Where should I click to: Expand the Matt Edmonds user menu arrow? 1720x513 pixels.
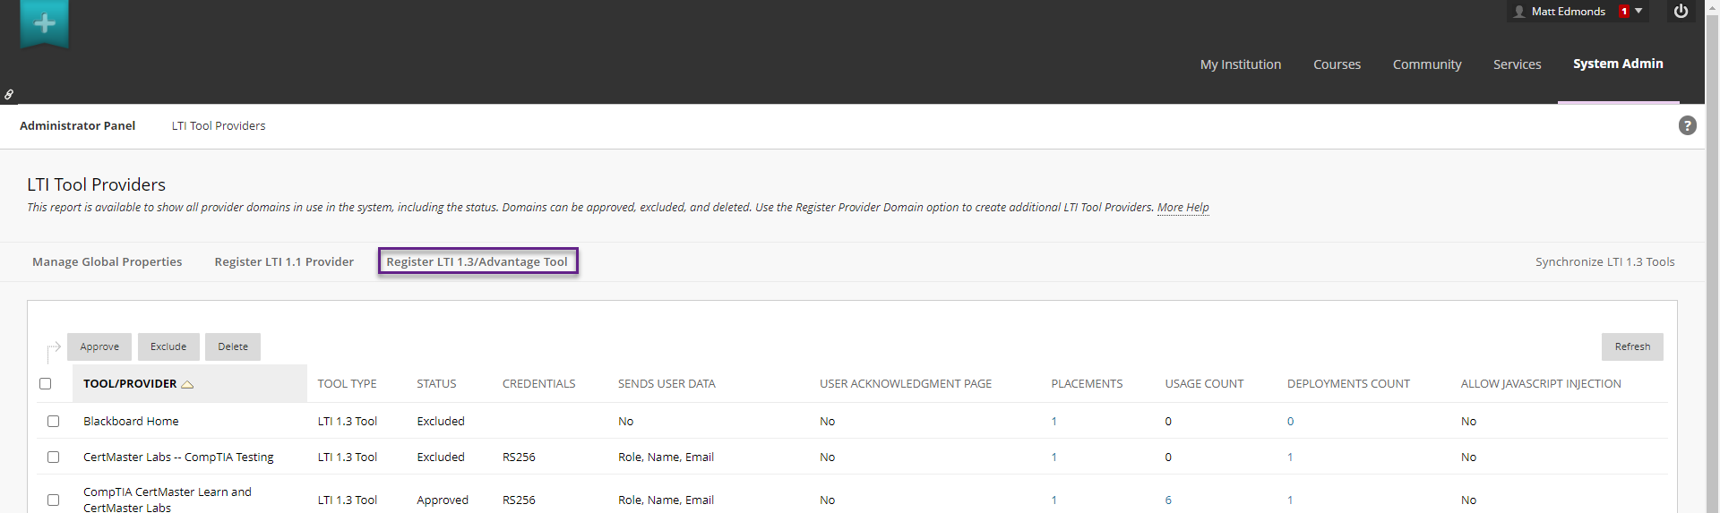(x=1638, y=12)
